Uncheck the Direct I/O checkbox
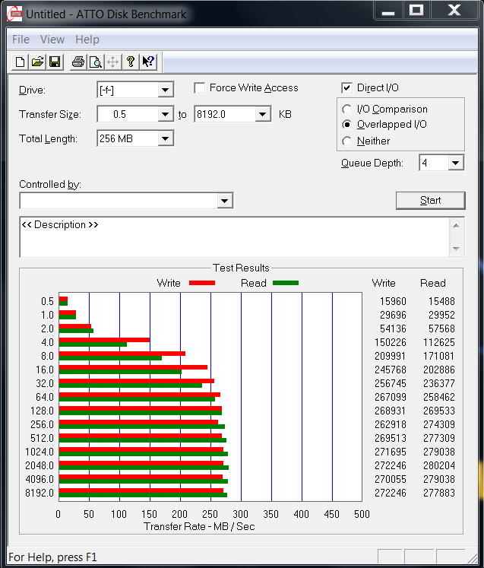Viewport: 484px width, 568px height. [x=347, y=88]
